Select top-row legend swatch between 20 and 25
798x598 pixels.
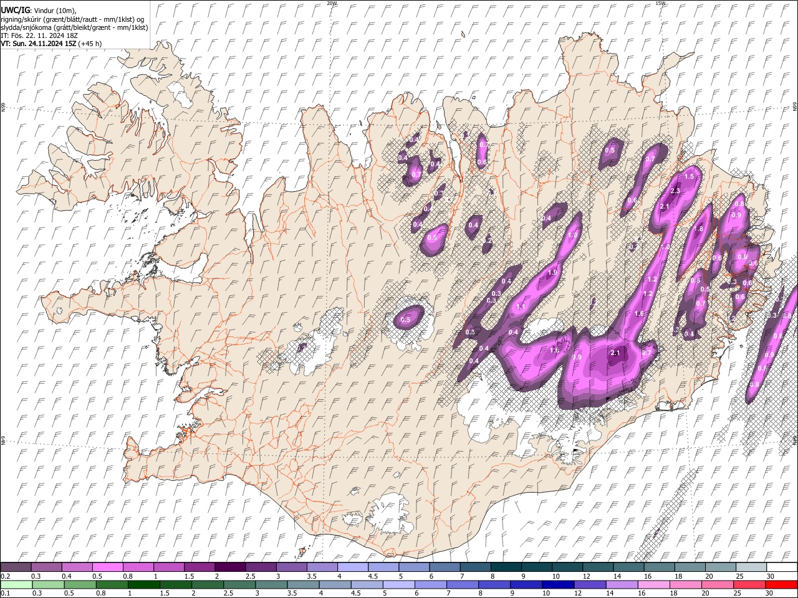pyautogui.click(x=720, y=567)
